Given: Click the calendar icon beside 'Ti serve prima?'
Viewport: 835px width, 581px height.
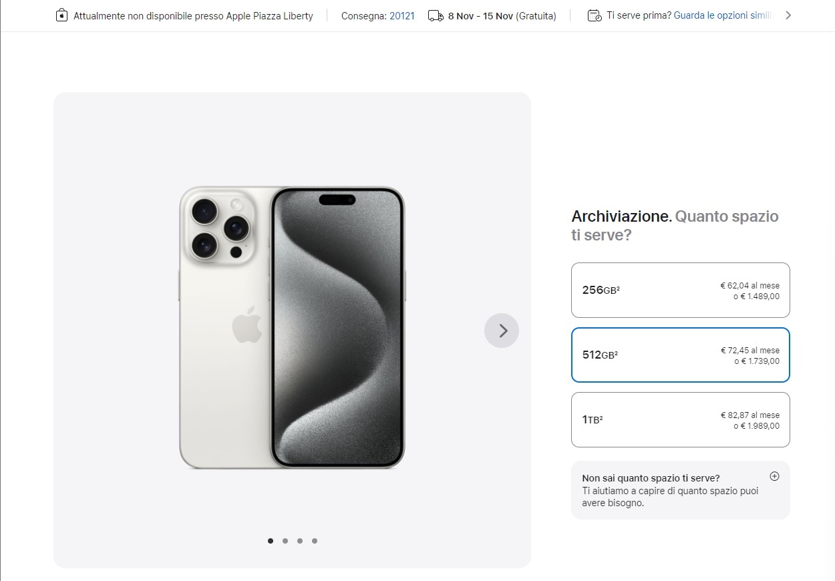Looking at the screenshot, I should click(594, 15).
